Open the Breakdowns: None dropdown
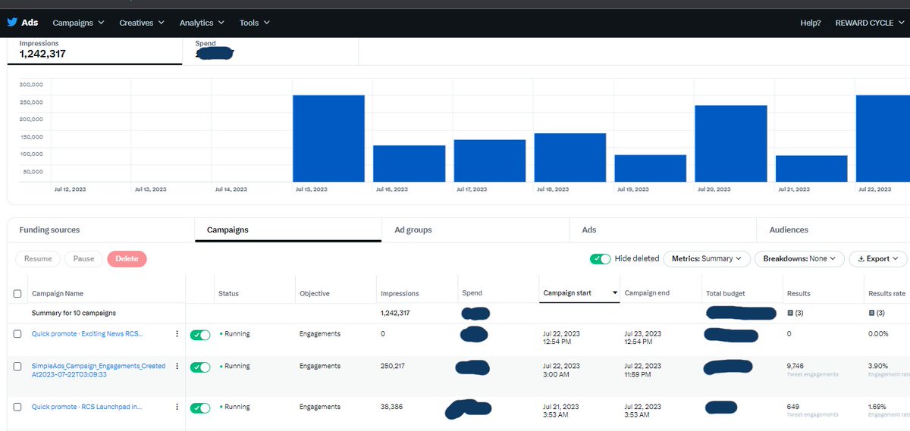The height and width of the screenshot is (431, 910). (x=799, y=258)
